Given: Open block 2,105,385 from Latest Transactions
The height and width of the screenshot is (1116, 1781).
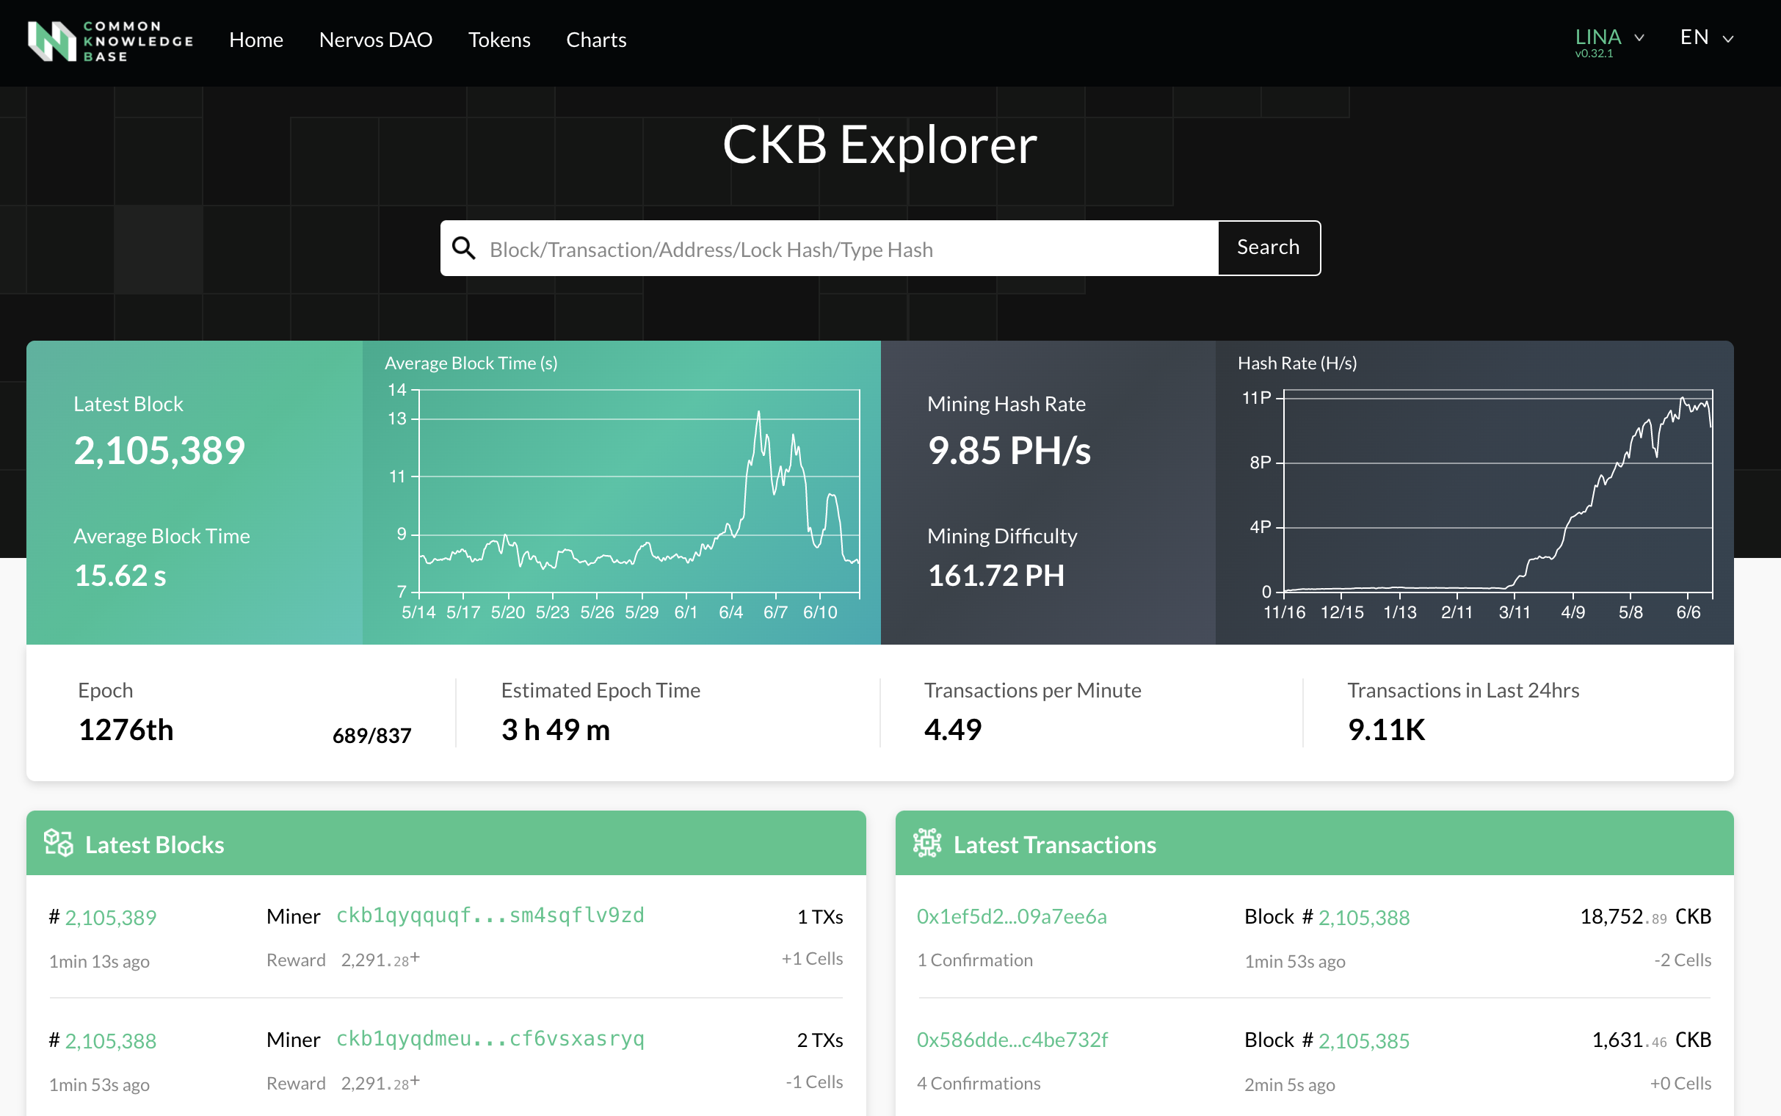Looking at the screenshot, I should (x=1364, y=1040).
